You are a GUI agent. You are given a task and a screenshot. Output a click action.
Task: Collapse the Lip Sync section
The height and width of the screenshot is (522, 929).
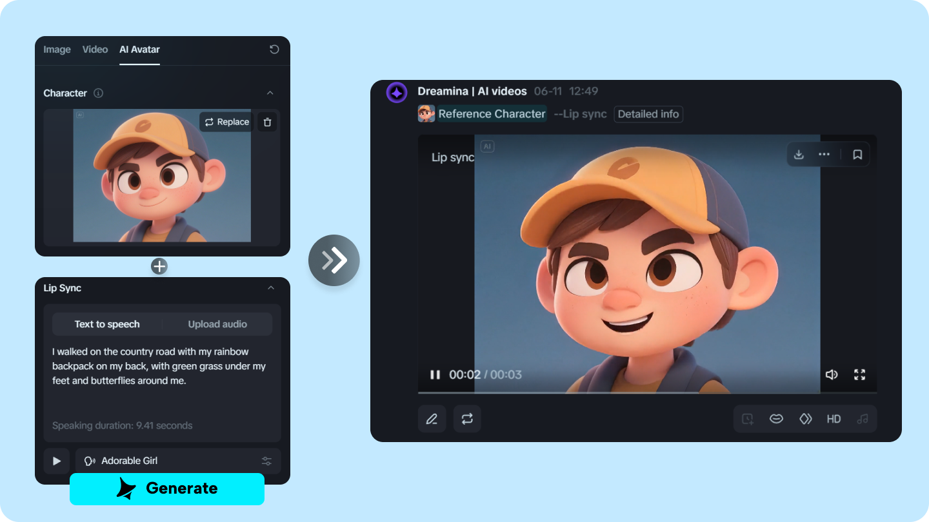(271, 288)
